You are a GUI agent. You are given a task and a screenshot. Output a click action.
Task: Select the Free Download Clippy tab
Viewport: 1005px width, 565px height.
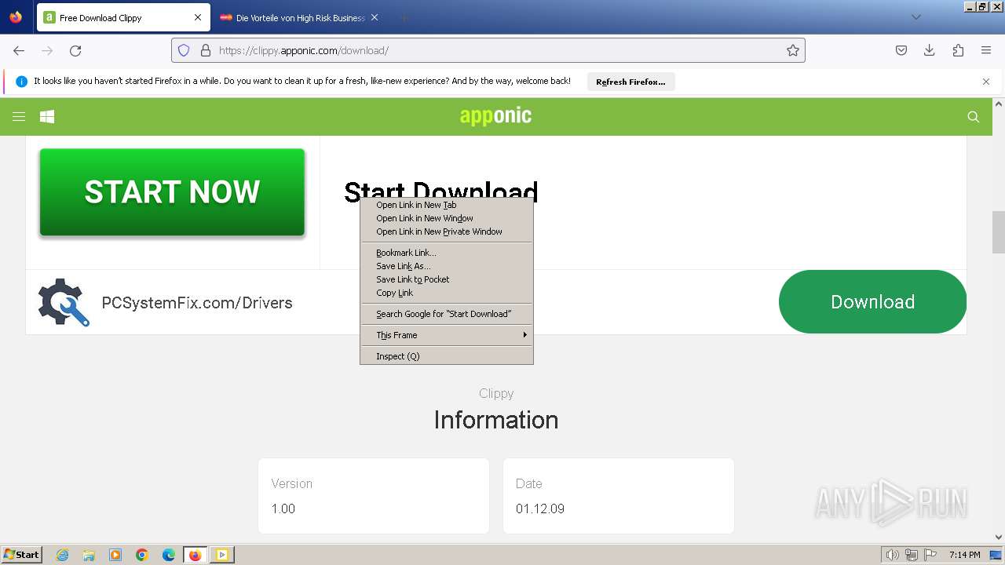pyautogui.click(x=123, y=17)
